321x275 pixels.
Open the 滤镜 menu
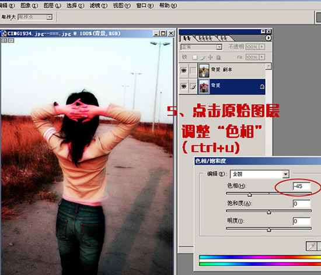coord(98,5)
